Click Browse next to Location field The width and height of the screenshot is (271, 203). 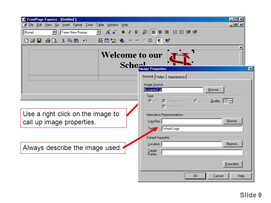coord(233,144)
